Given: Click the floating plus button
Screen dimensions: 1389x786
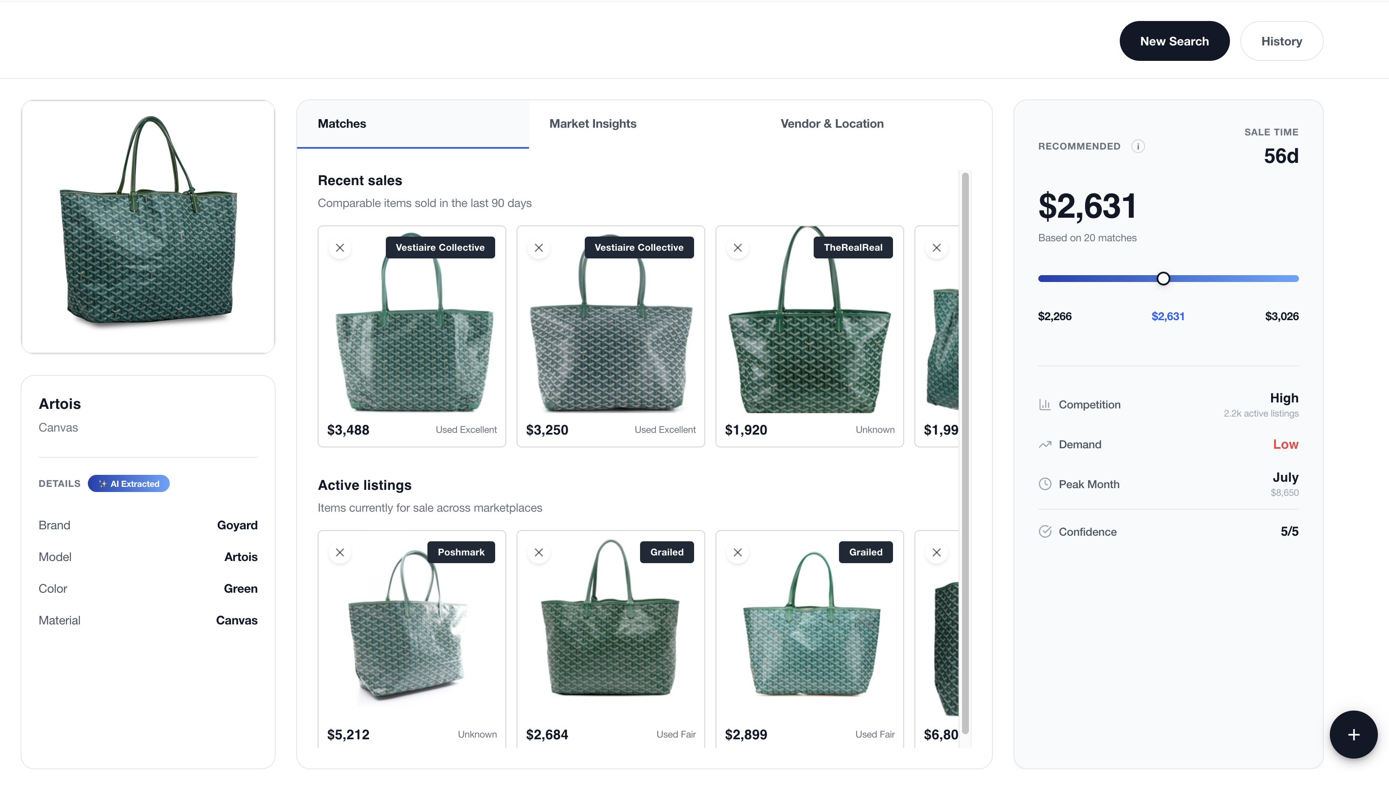Looking at the screenshot, I should coord(1353,734).
